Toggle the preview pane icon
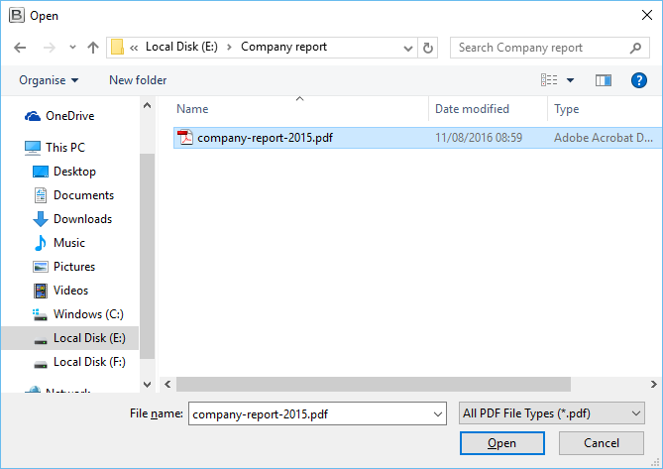Image resolution: width=663 pixels, height=469 pixels. 604,80
